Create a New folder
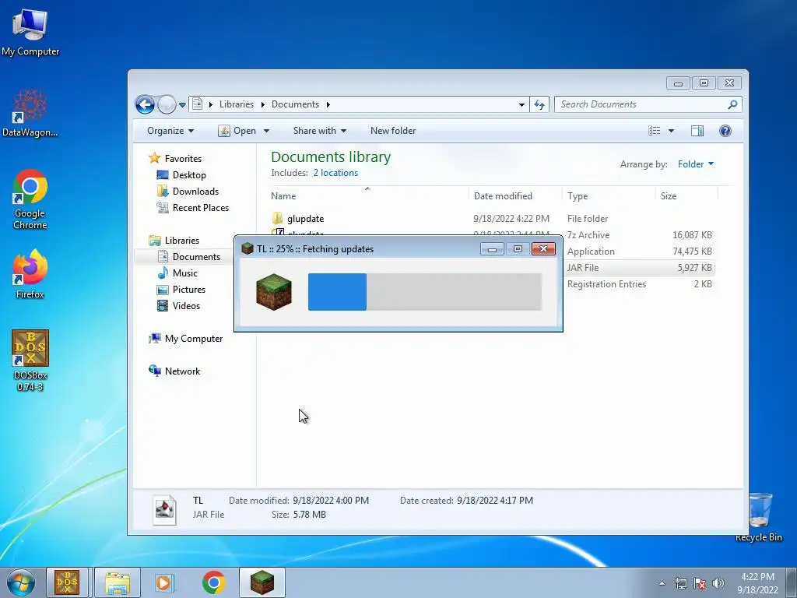 (x=393, y=131)
